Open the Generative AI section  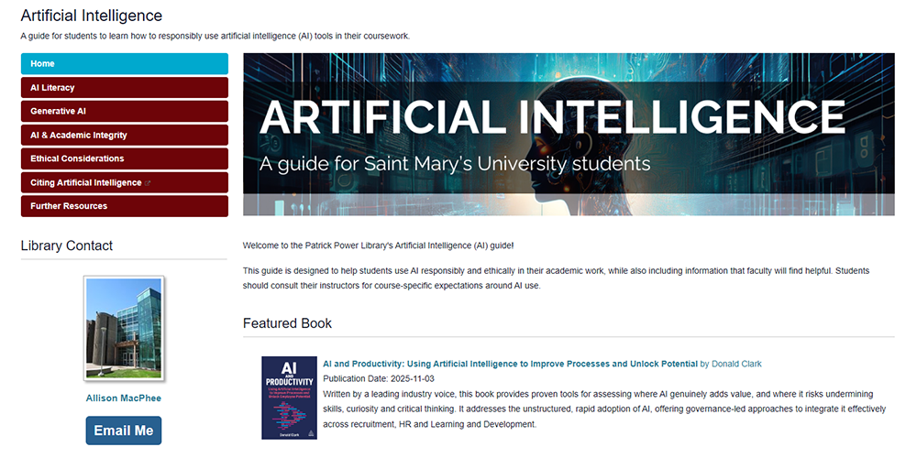[125, 111]
